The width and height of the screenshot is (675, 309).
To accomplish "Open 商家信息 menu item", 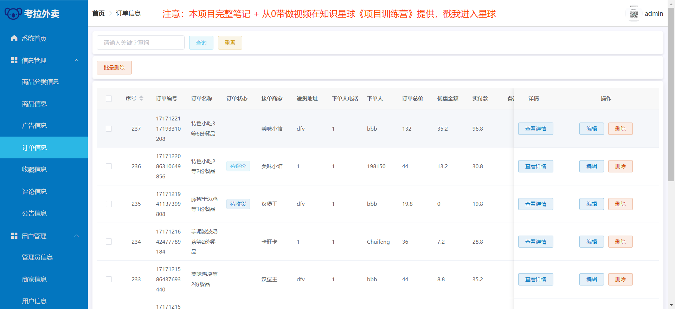I will 44,280.
